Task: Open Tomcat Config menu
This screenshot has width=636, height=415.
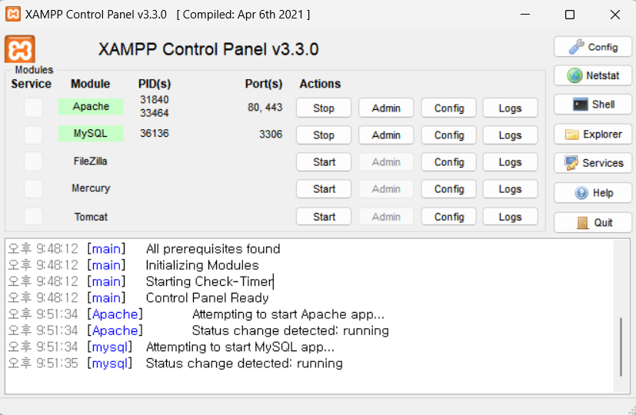Action: pyautogui.click(x=448, y=217)
